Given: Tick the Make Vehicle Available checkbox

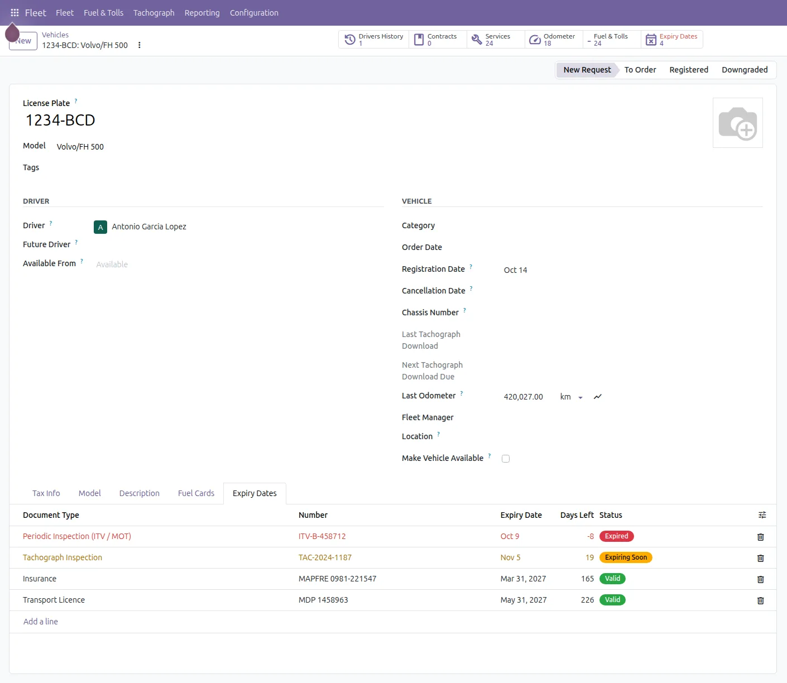Looking at the screenshot, I should 506,459.
